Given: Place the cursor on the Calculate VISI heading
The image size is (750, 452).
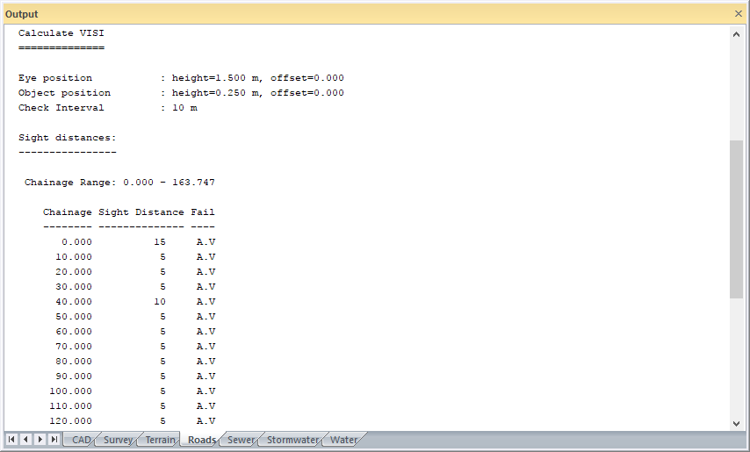Looking at the screenshot, I should pyautogui.click(x=61, y=33).
